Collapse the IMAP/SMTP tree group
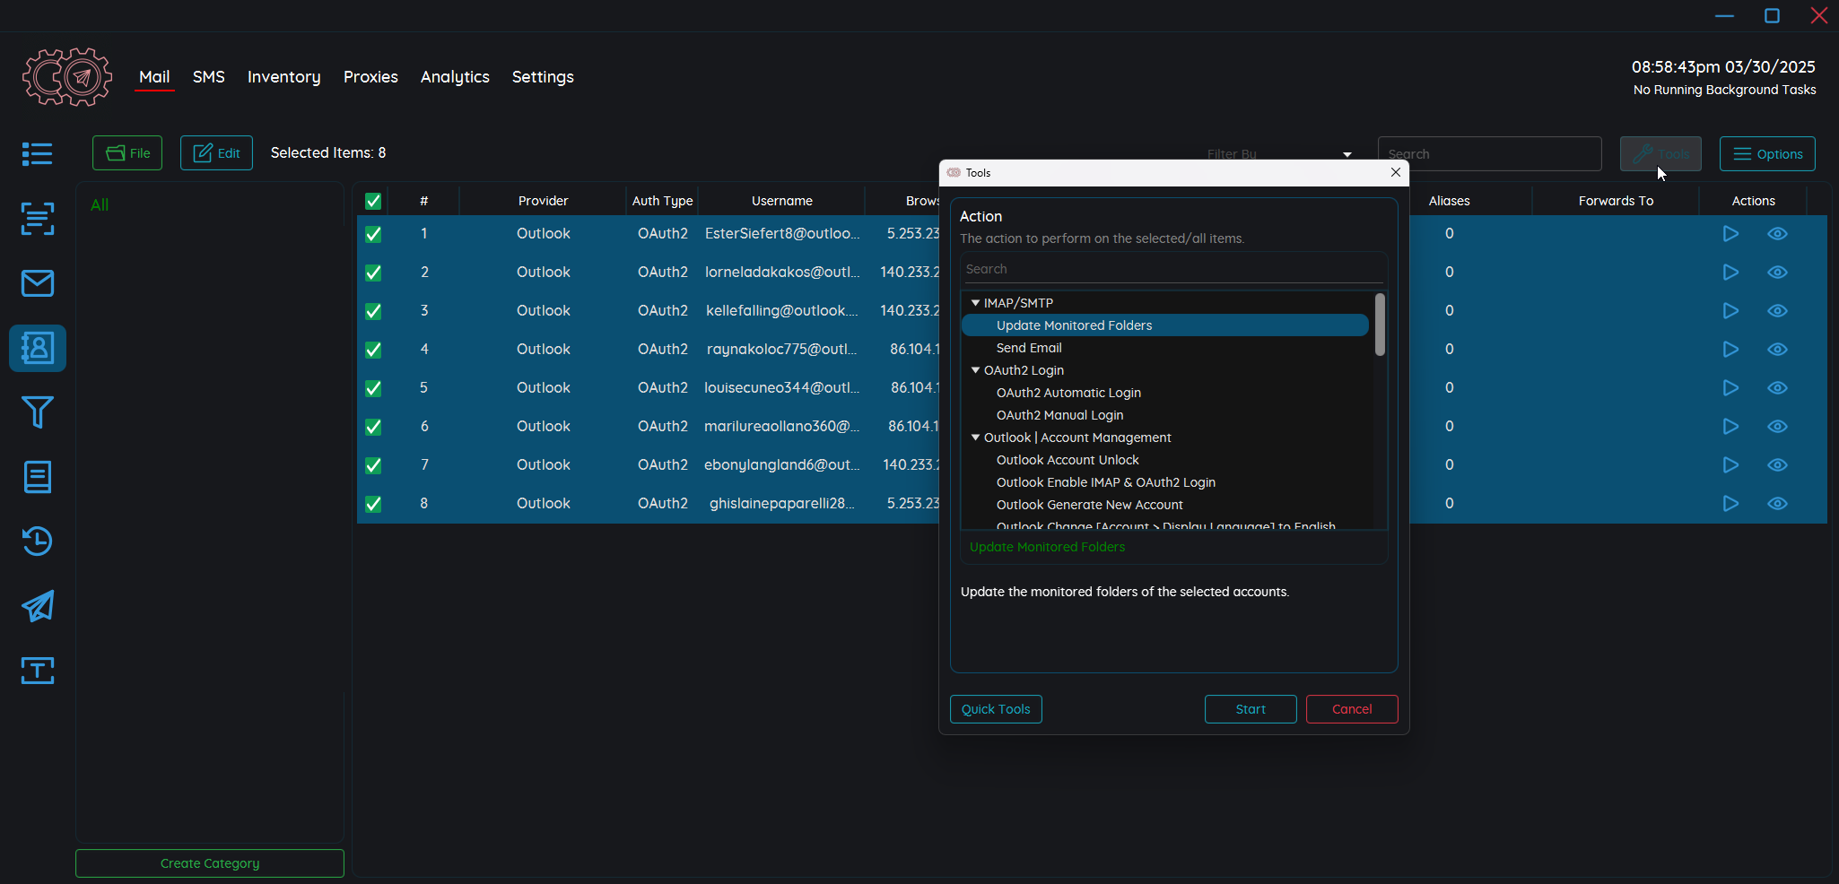Screen dimensions: 1839x884 [x=975, y=303]
